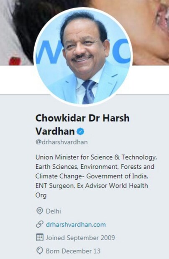Select the @drharshvardhan handle
The image size is (169, 259).
pyautogui.click(x=61, y=142)
